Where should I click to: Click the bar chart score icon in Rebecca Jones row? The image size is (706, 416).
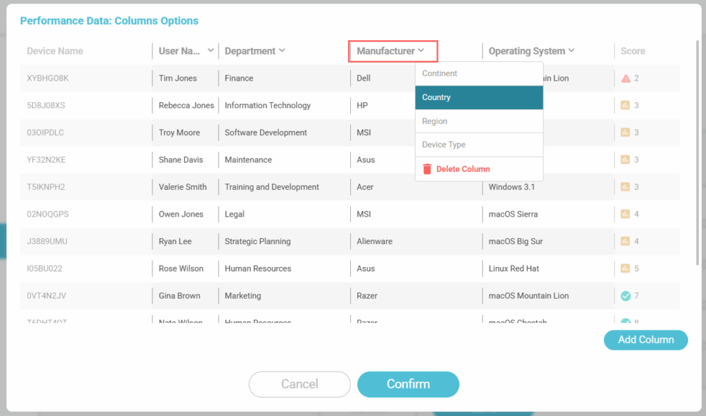coord(625,106)
